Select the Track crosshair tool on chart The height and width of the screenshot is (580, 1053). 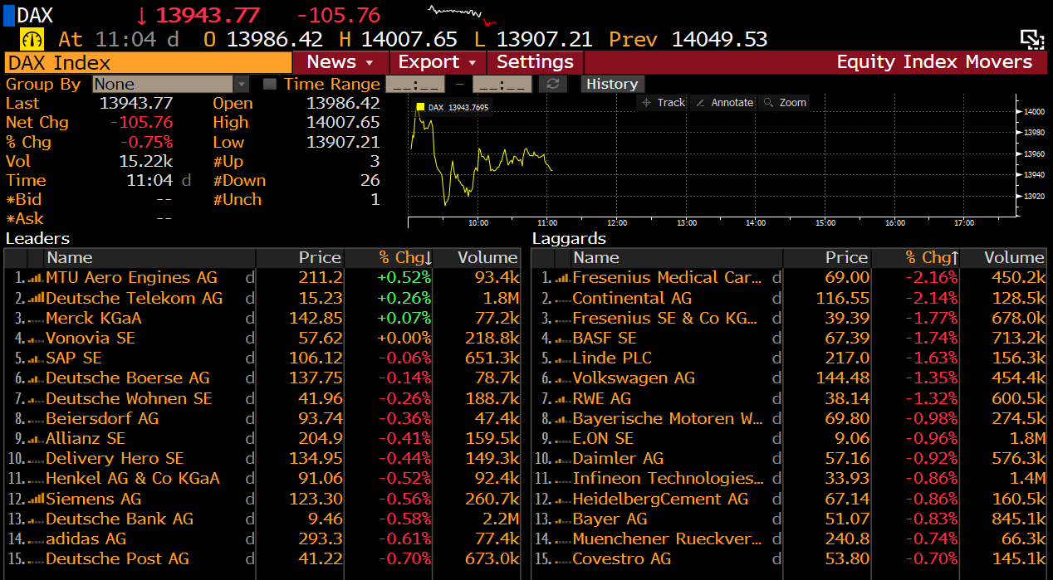coord(662,103)
